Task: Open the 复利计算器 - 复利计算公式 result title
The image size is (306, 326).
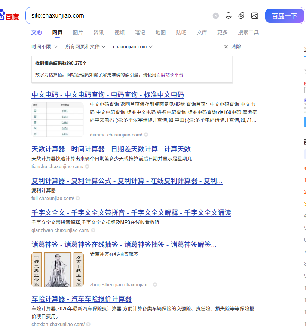Action: tap(127, 181)
